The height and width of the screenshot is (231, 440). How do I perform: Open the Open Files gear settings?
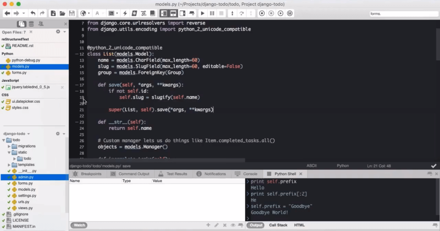[58, 32]
